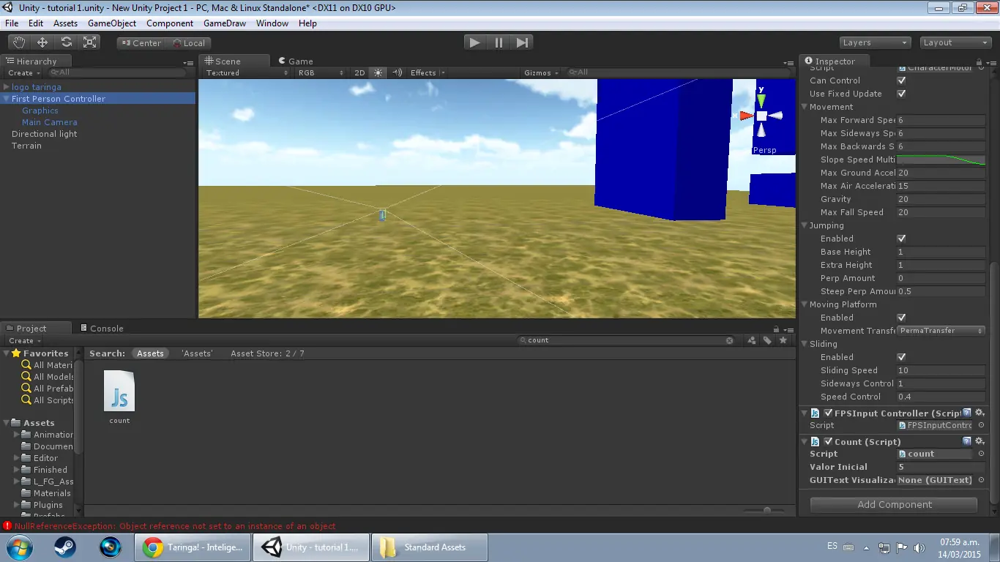Switch to the Game tab
The height and width of the screenshot is (562, 1000).
pyautogui.click(x=295, y=61)
